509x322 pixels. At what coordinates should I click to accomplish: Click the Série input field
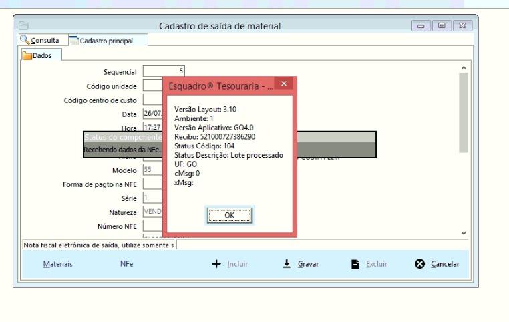[x=153, y=198]
